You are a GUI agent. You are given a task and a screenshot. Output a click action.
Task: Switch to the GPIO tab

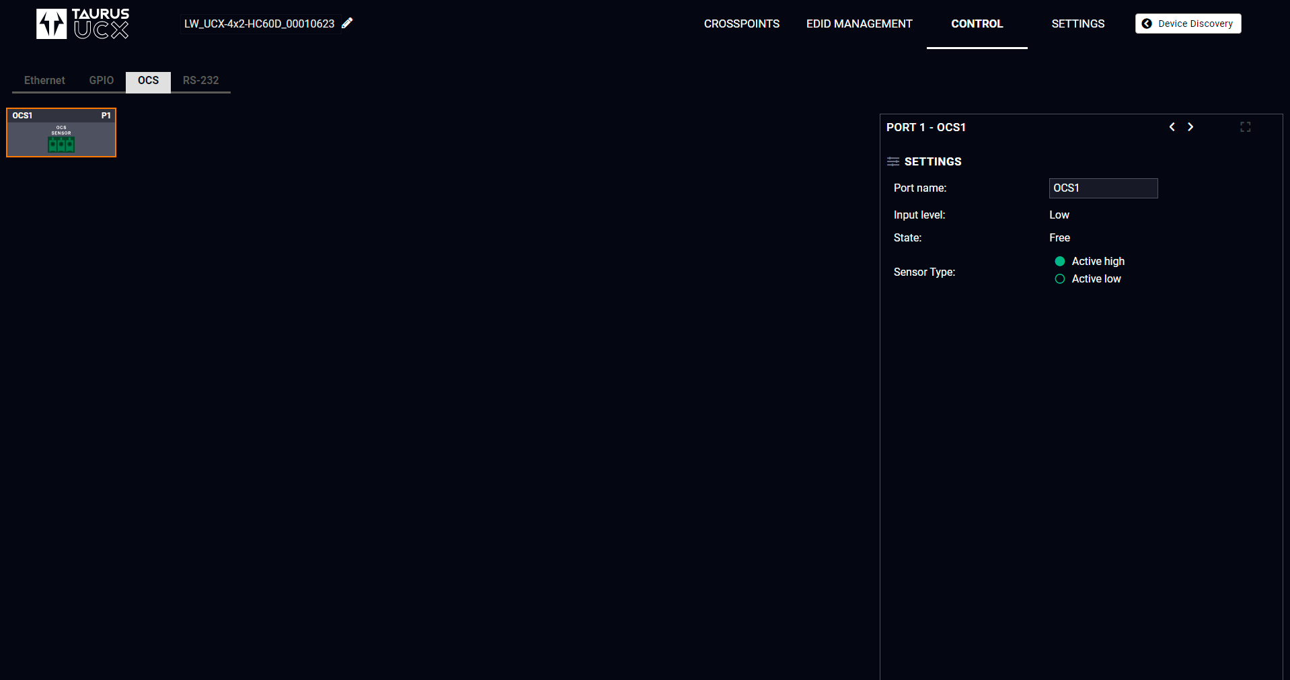[x=102, y=80]
